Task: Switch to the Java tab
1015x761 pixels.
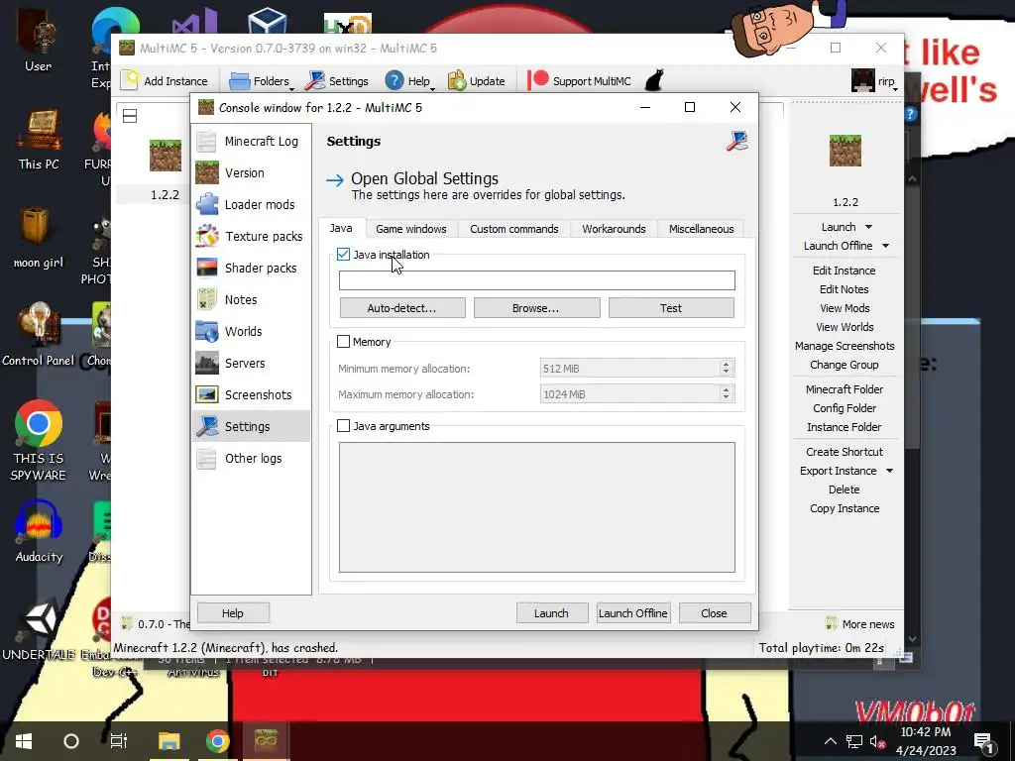Action: click(341, 228)
